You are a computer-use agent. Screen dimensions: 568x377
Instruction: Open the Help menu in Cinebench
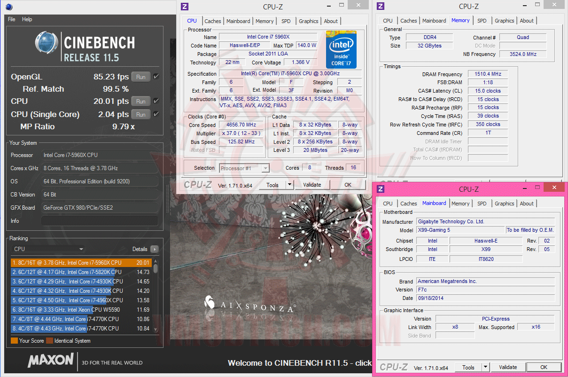27,19
